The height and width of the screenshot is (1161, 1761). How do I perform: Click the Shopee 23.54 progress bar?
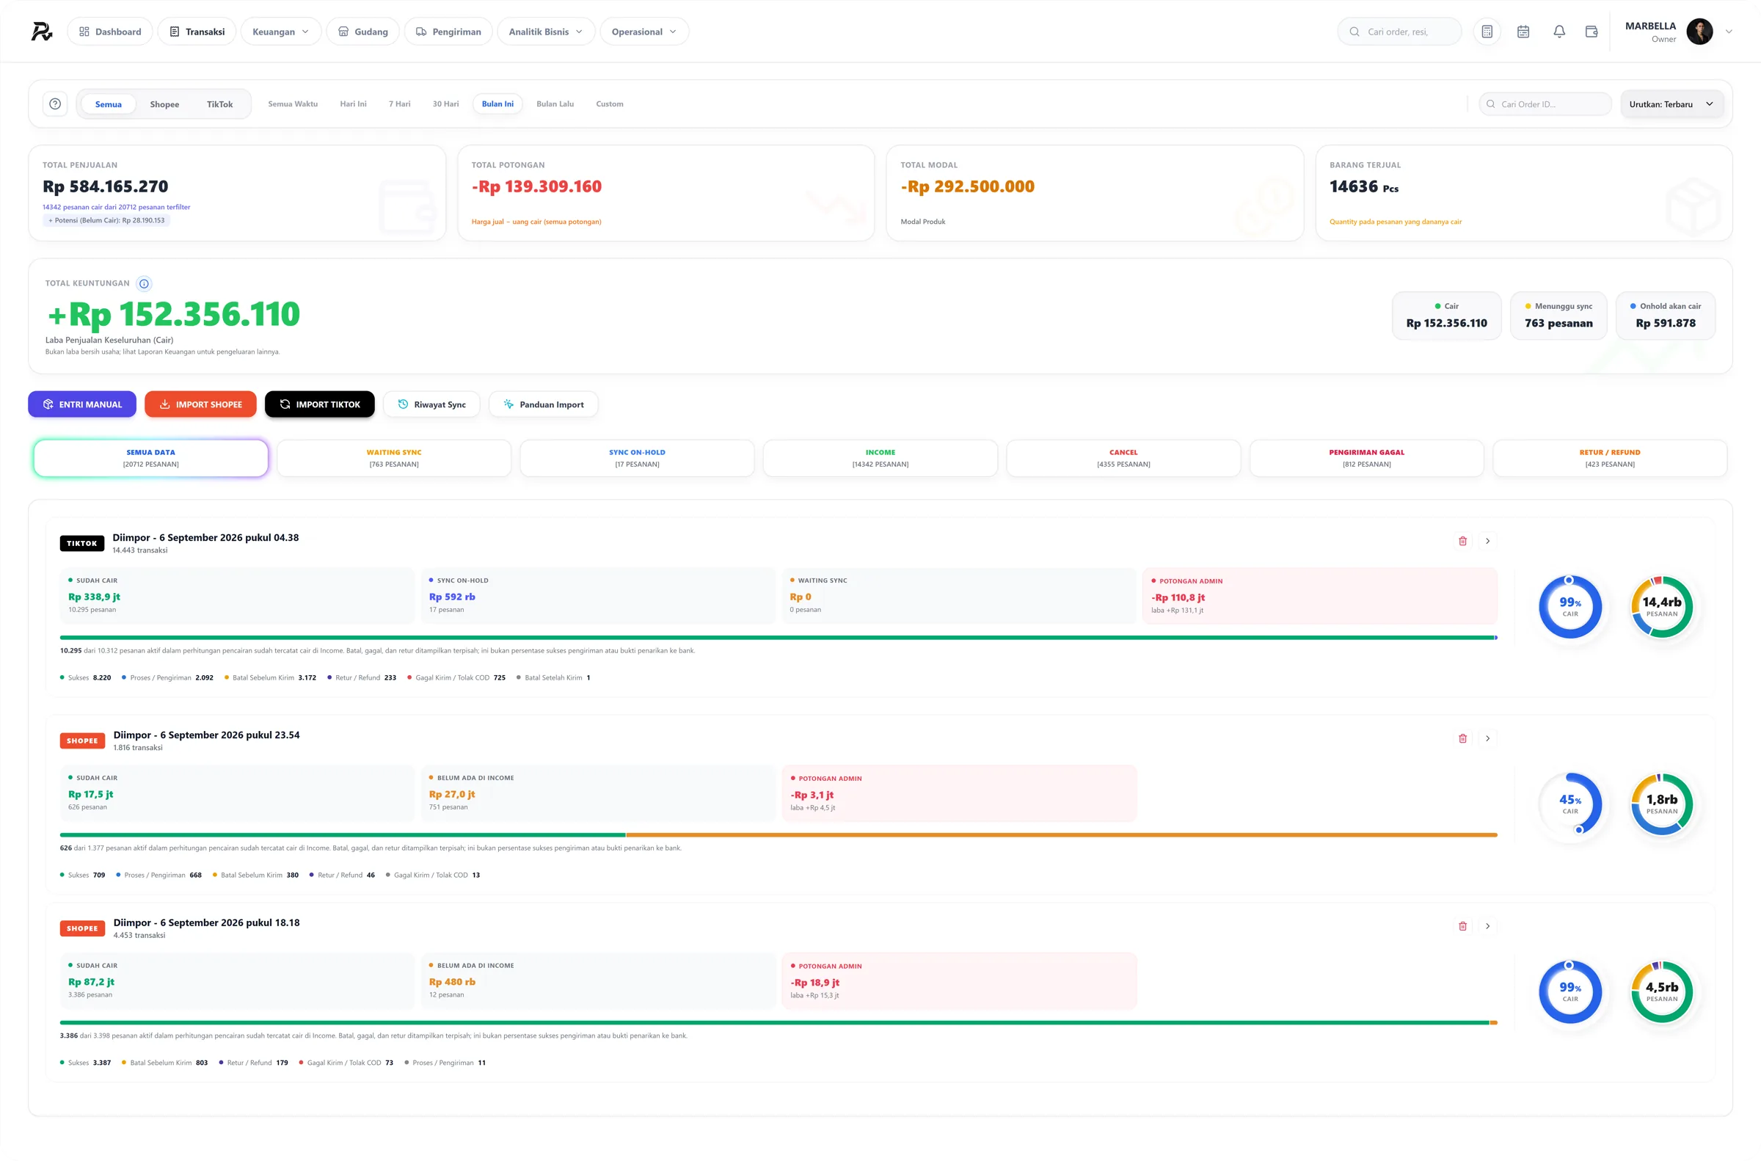779,835
